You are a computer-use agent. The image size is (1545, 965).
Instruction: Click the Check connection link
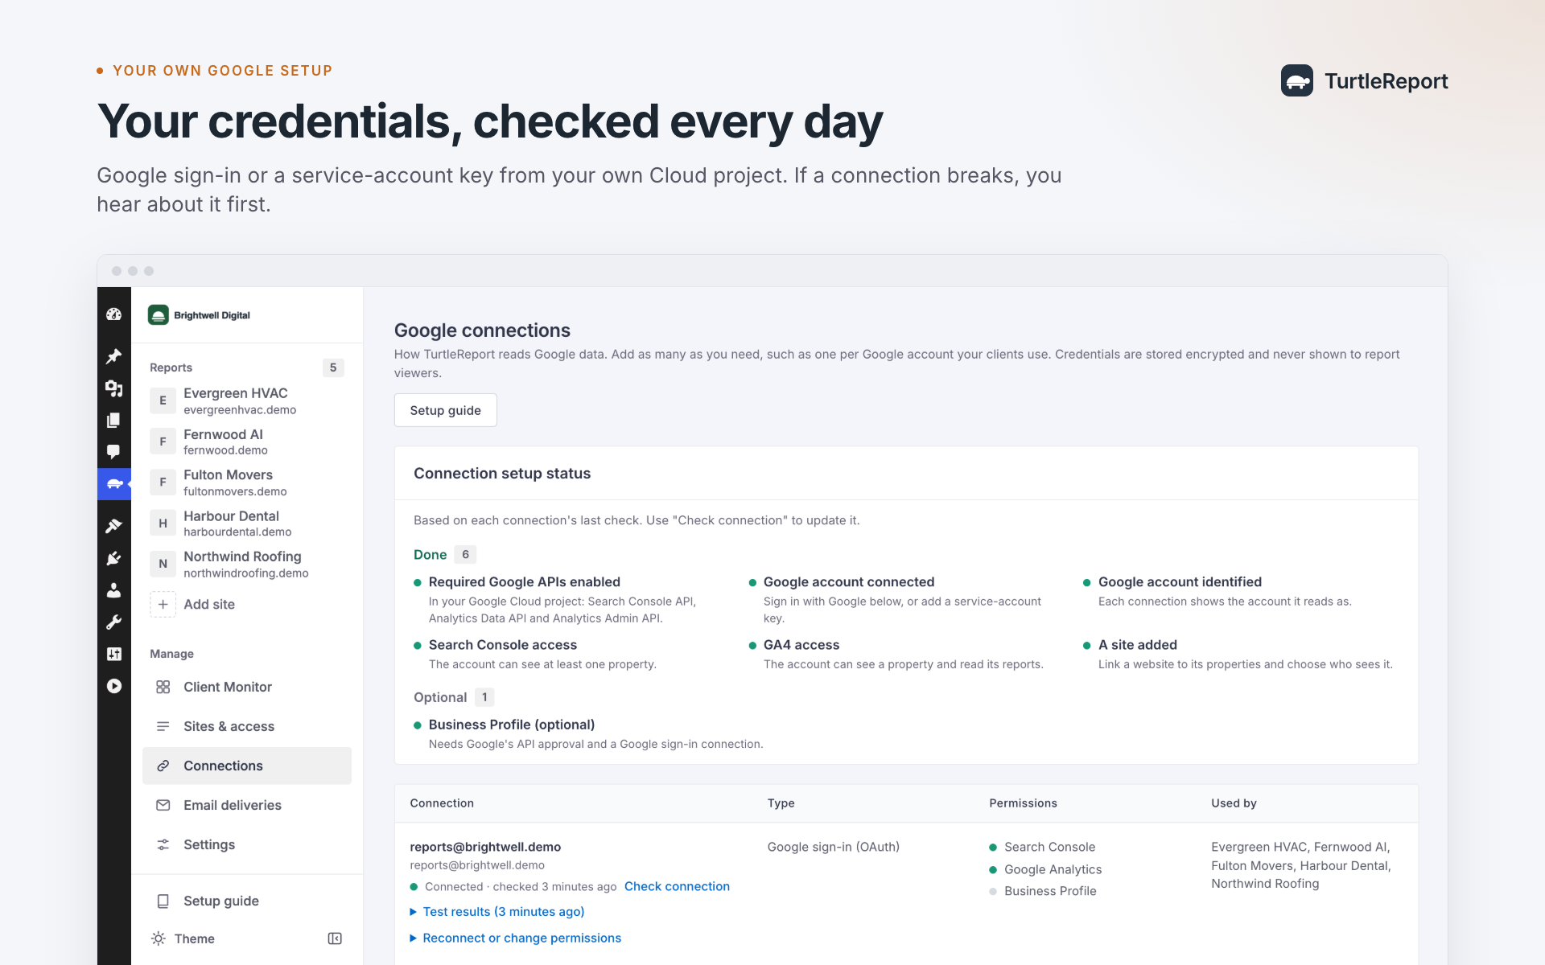pyautogui.click(x=677, y=886)
